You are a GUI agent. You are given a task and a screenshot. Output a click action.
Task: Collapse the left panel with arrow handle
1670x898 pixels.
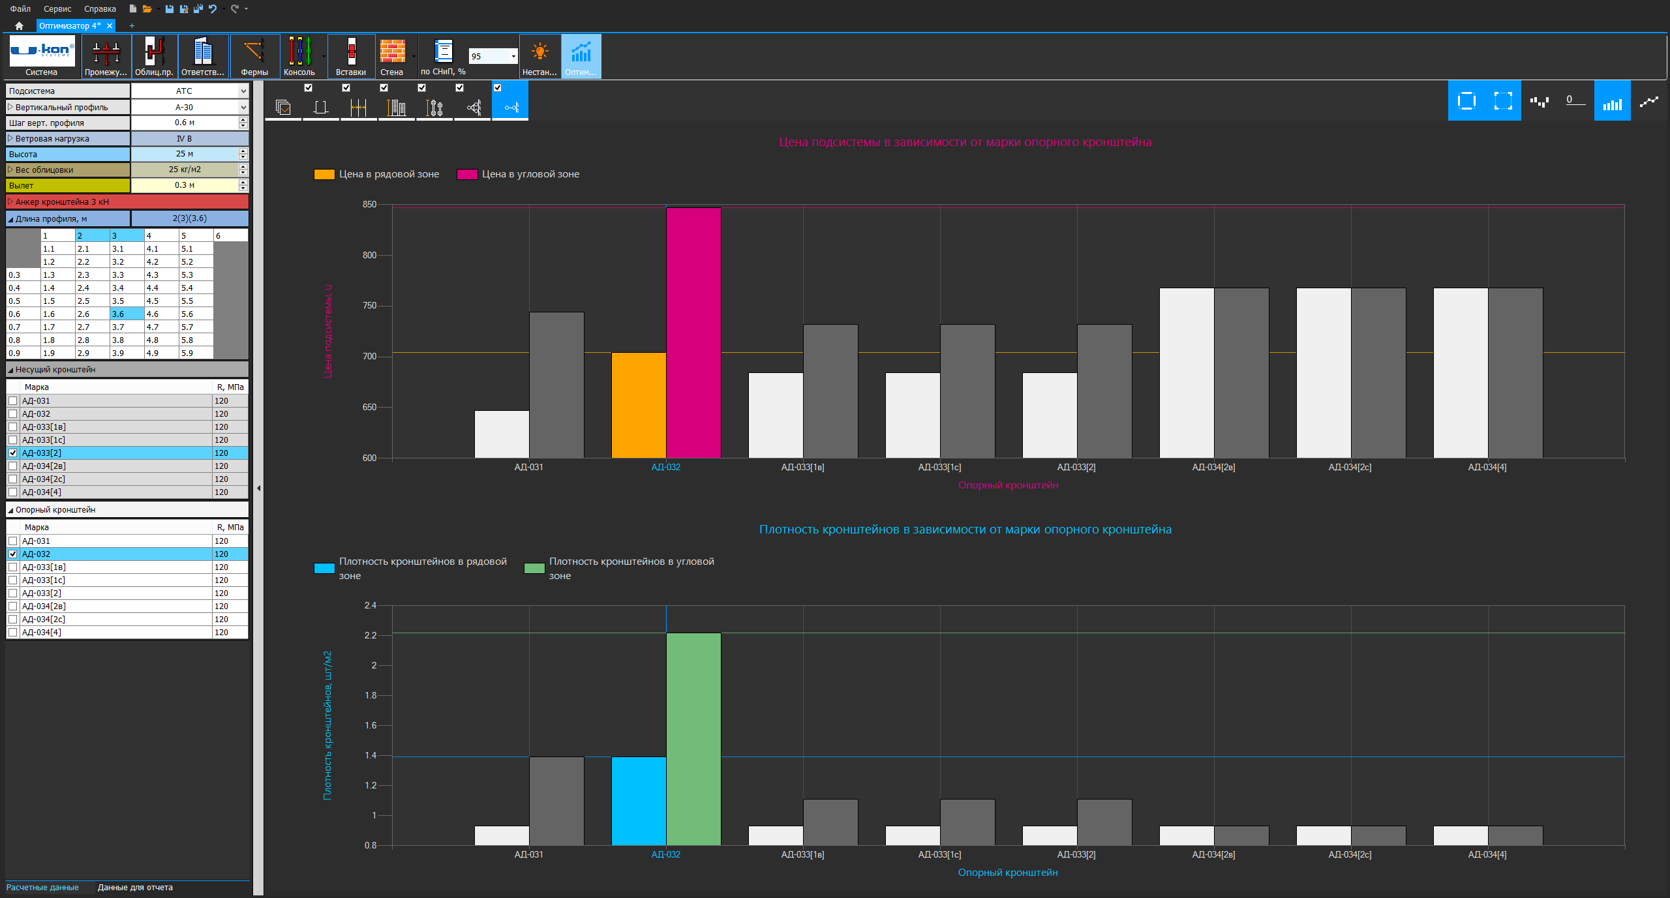tap(258, 488)
